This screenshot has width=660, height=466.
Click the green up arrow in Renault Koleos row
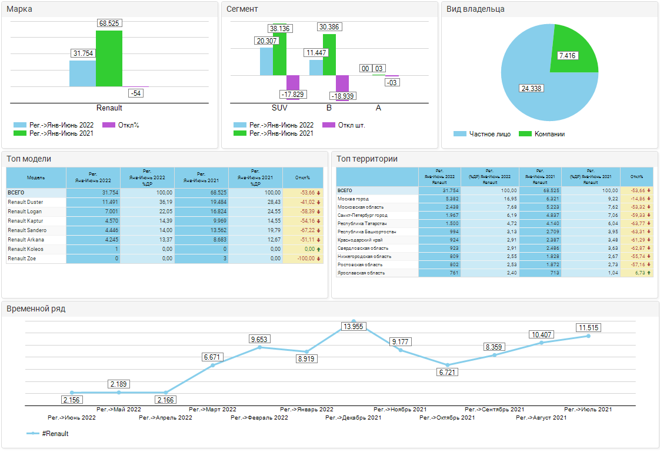pyautogui.click(x=319, y=249)
